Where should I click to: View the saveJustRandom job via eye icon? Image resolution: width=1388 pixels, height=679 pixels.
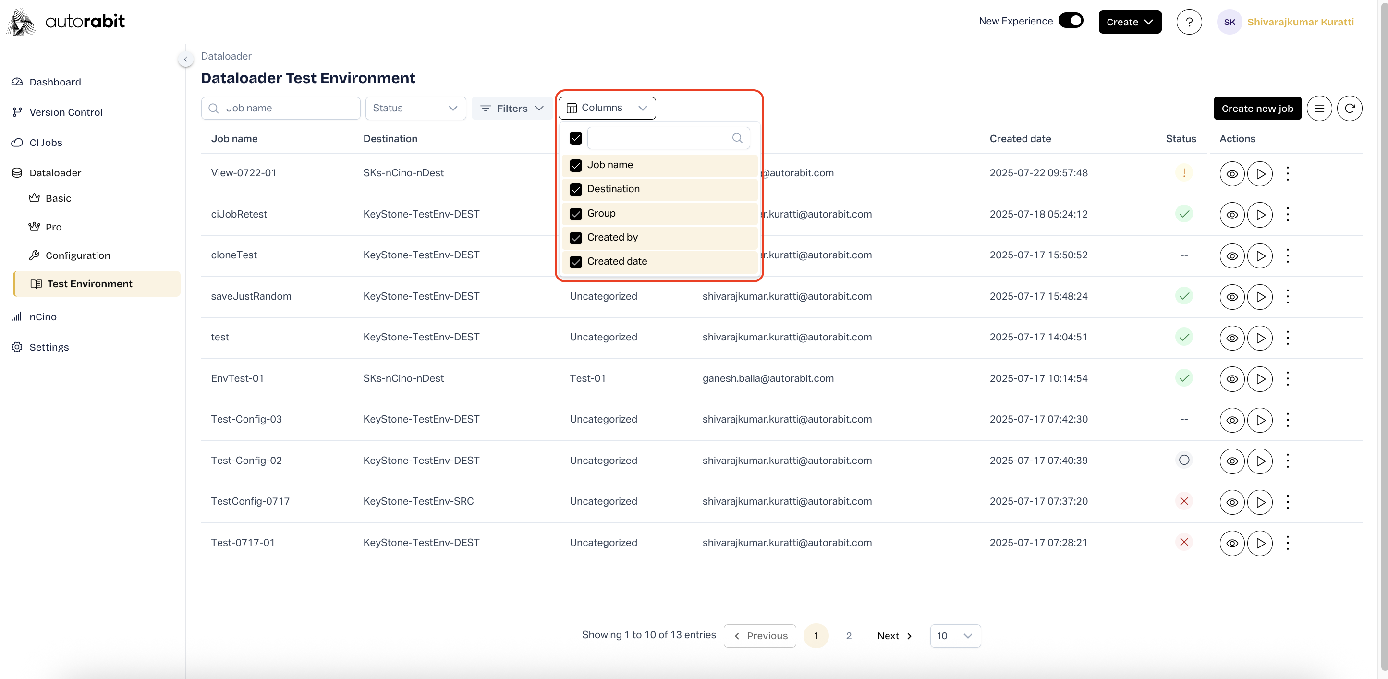[x=1232, y=296]
